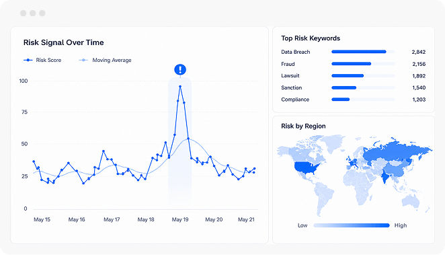The height and width of the screenshot is (255, 445).
Task: Click the May 15 axis label
Action: point(42,219)
